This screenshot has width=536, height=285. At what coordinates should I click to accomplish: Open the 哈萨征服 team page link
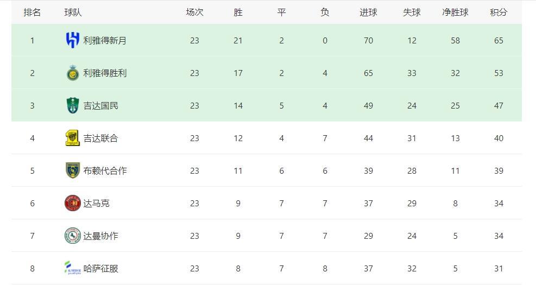pos(100,268)
